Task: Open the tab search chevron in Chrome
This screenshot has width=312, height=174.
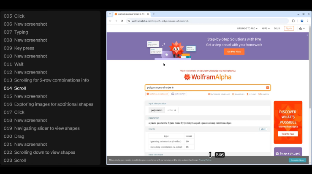Action: tap(110, 14)
